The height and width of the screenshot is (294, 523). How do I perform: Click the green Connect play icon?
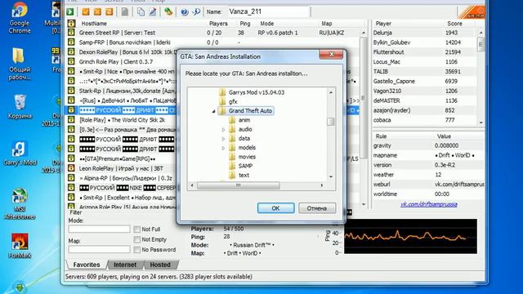[x=70, y=11]
